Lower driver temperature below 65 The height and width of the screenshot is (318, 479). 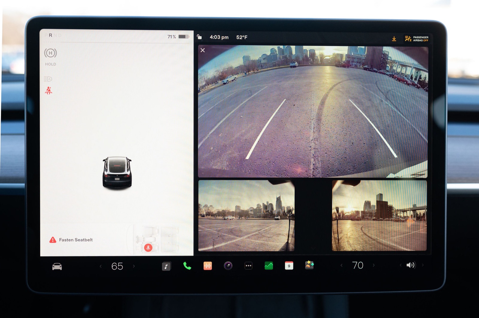(101, 266)
